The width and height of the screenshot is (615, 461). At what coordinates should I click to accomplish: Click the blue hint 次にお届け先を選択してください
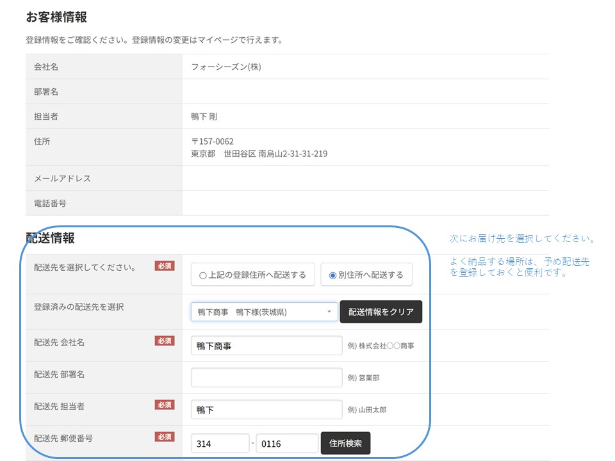pyautogui.click(x=522, y=239)
